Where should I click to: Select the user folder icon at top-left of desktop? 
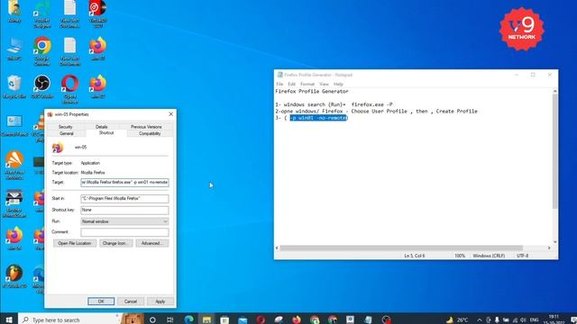14,11
